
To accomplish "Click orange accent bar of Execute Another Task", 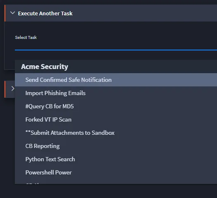I will [5, 13].
